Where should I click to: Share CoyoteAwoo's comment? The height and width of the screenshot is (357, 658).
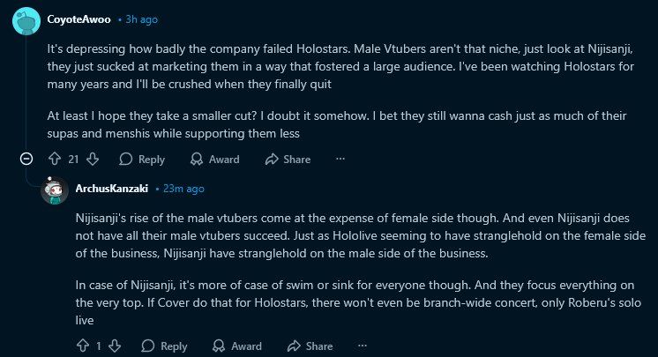288,159
